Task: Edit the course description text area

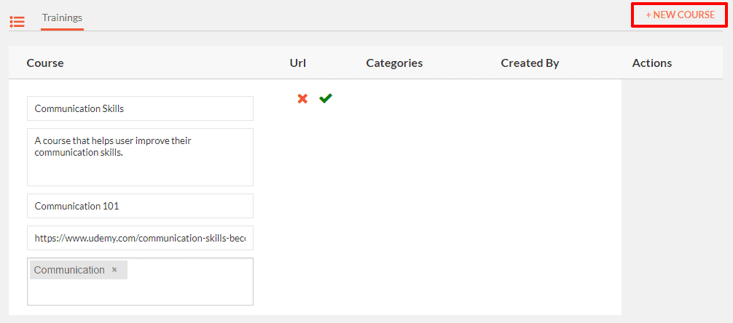Action: tap(140, 157)
